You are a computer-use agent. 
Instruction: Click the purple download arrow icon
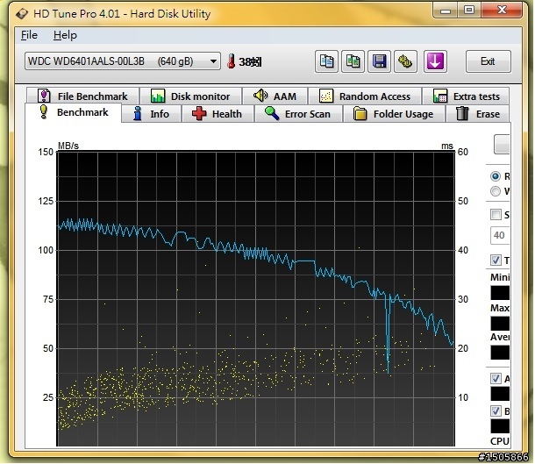pos(435,61)
